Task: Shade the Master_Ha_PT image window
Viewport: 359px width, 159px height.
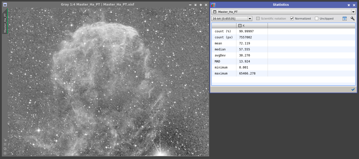Action: coord(195,5)
